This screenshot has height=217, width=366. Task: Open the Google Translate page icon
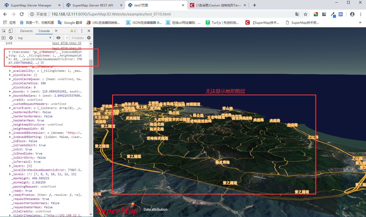(297, 14)
